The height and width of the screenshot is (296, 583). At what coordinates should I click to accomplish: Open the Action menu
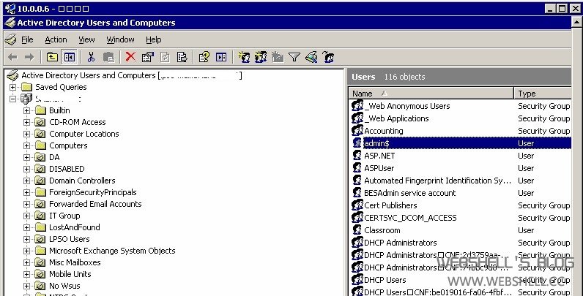click(x=56, y=39)
